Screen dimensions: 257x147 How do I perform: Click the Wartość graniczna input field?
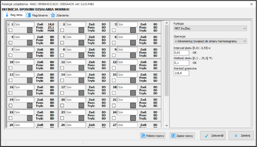tap(181, 73)
